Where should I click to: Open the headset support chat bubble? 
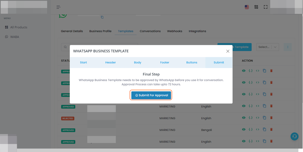click(294, 137)
